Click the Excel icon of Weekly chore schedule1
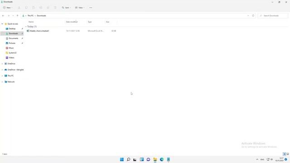 point(28,31)
